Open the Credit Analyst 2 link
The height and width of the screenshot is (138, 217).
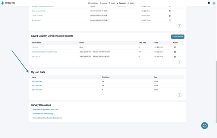pyautogui.click(x=37, y=16)
